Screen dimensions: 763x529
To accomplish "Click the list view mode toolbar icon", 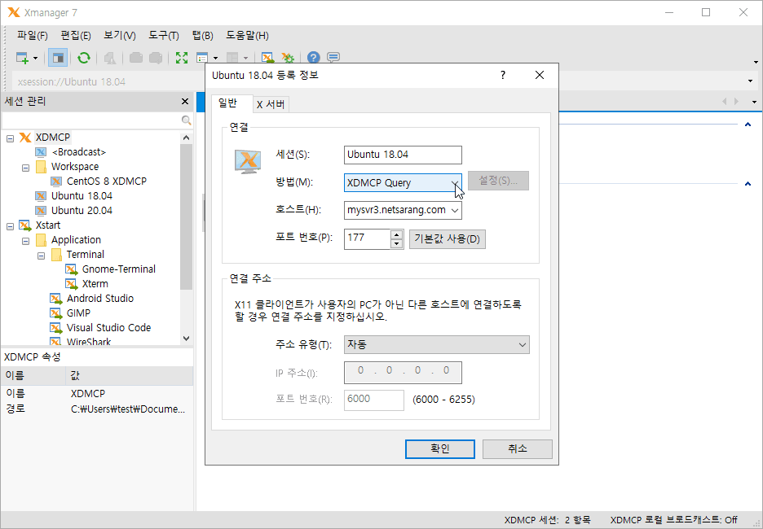I will (x=202, y=59).
